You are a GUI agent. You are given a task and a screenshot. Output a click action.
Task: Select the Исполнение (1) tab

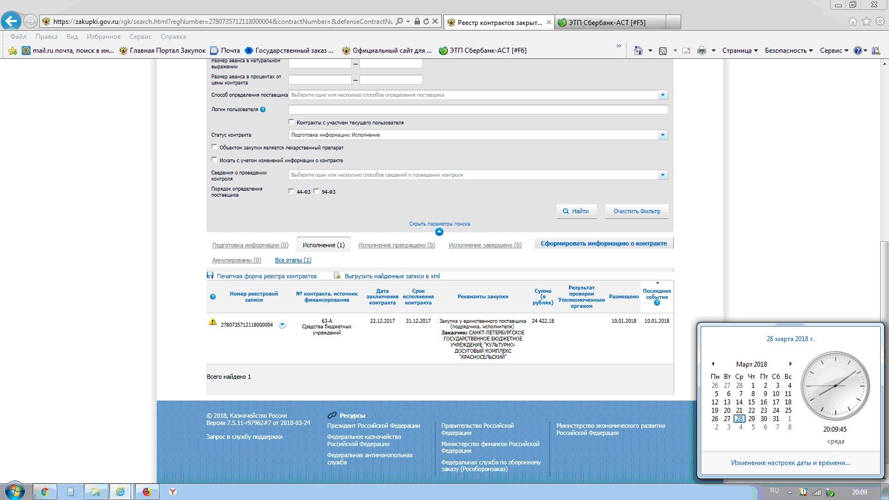pos(323,245)
